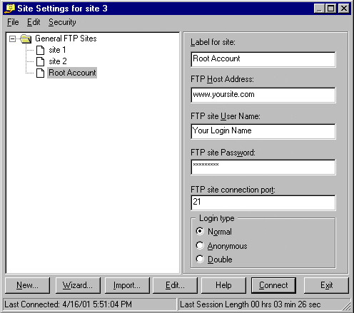Click the Exit button
This screenshot has width=354, height=313.
(x=326, y=285)
